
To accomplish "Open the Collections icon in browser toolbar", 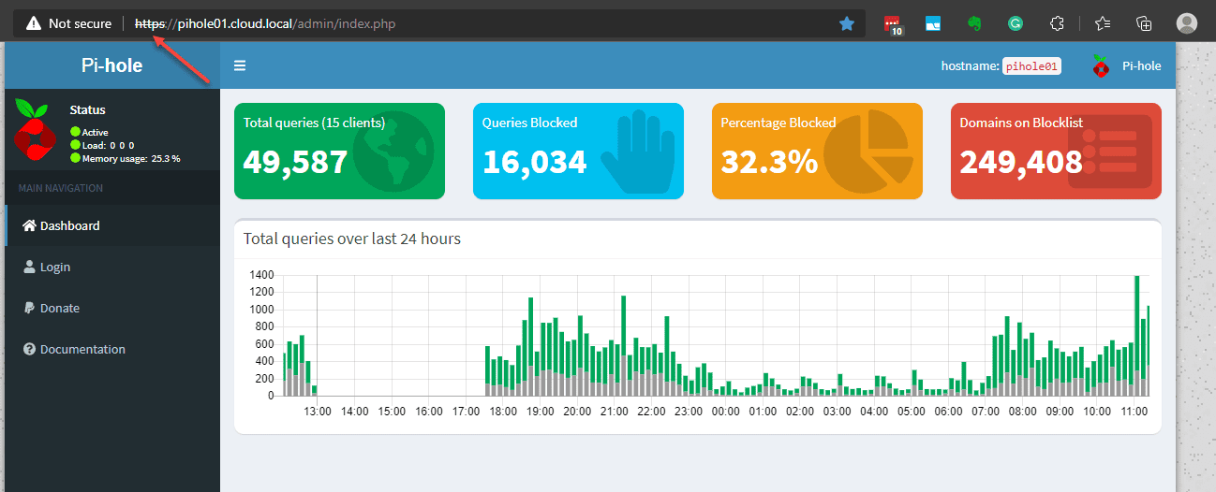I will click(x=1144, y=23).
